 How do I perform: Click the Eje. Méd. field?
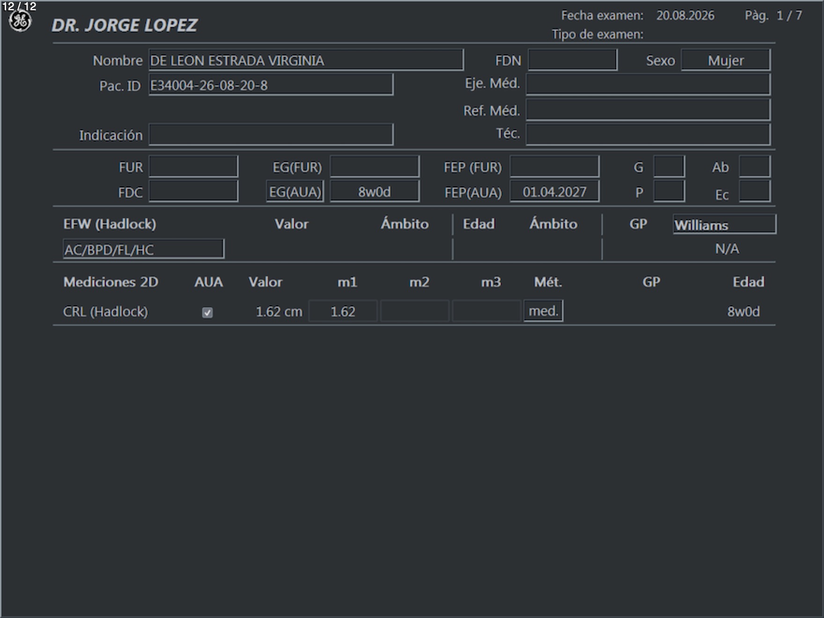pyautogui.click(x=648, y=84)
